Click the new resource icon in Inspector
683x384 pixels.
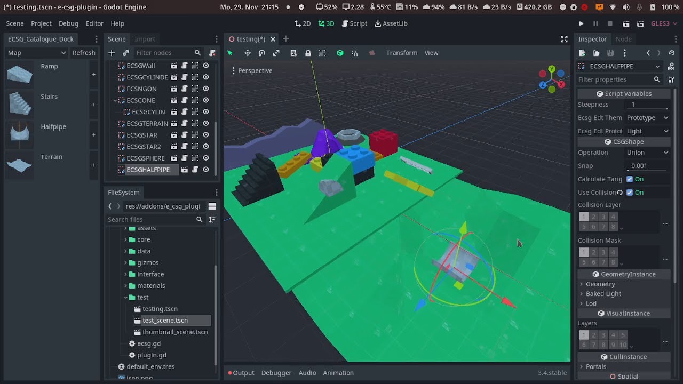(582, 53)
